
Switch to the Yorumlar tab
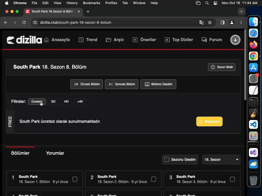point(55,153)
